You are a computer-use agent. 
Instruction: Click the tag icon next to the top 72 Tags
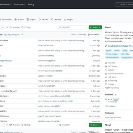tap(23, 27)
